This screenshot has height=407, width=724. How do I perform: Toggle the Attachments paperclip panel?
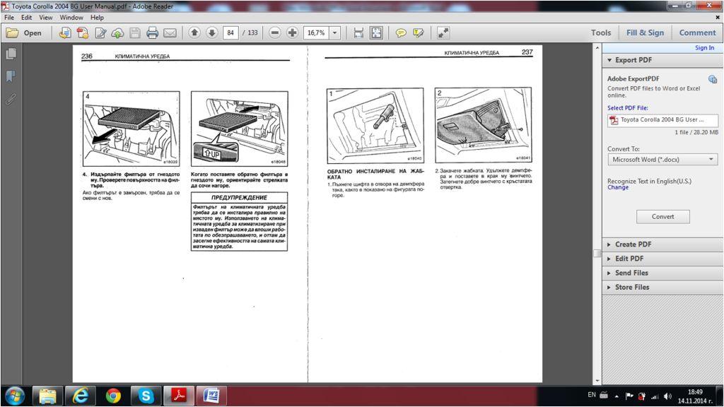(11, 98)
